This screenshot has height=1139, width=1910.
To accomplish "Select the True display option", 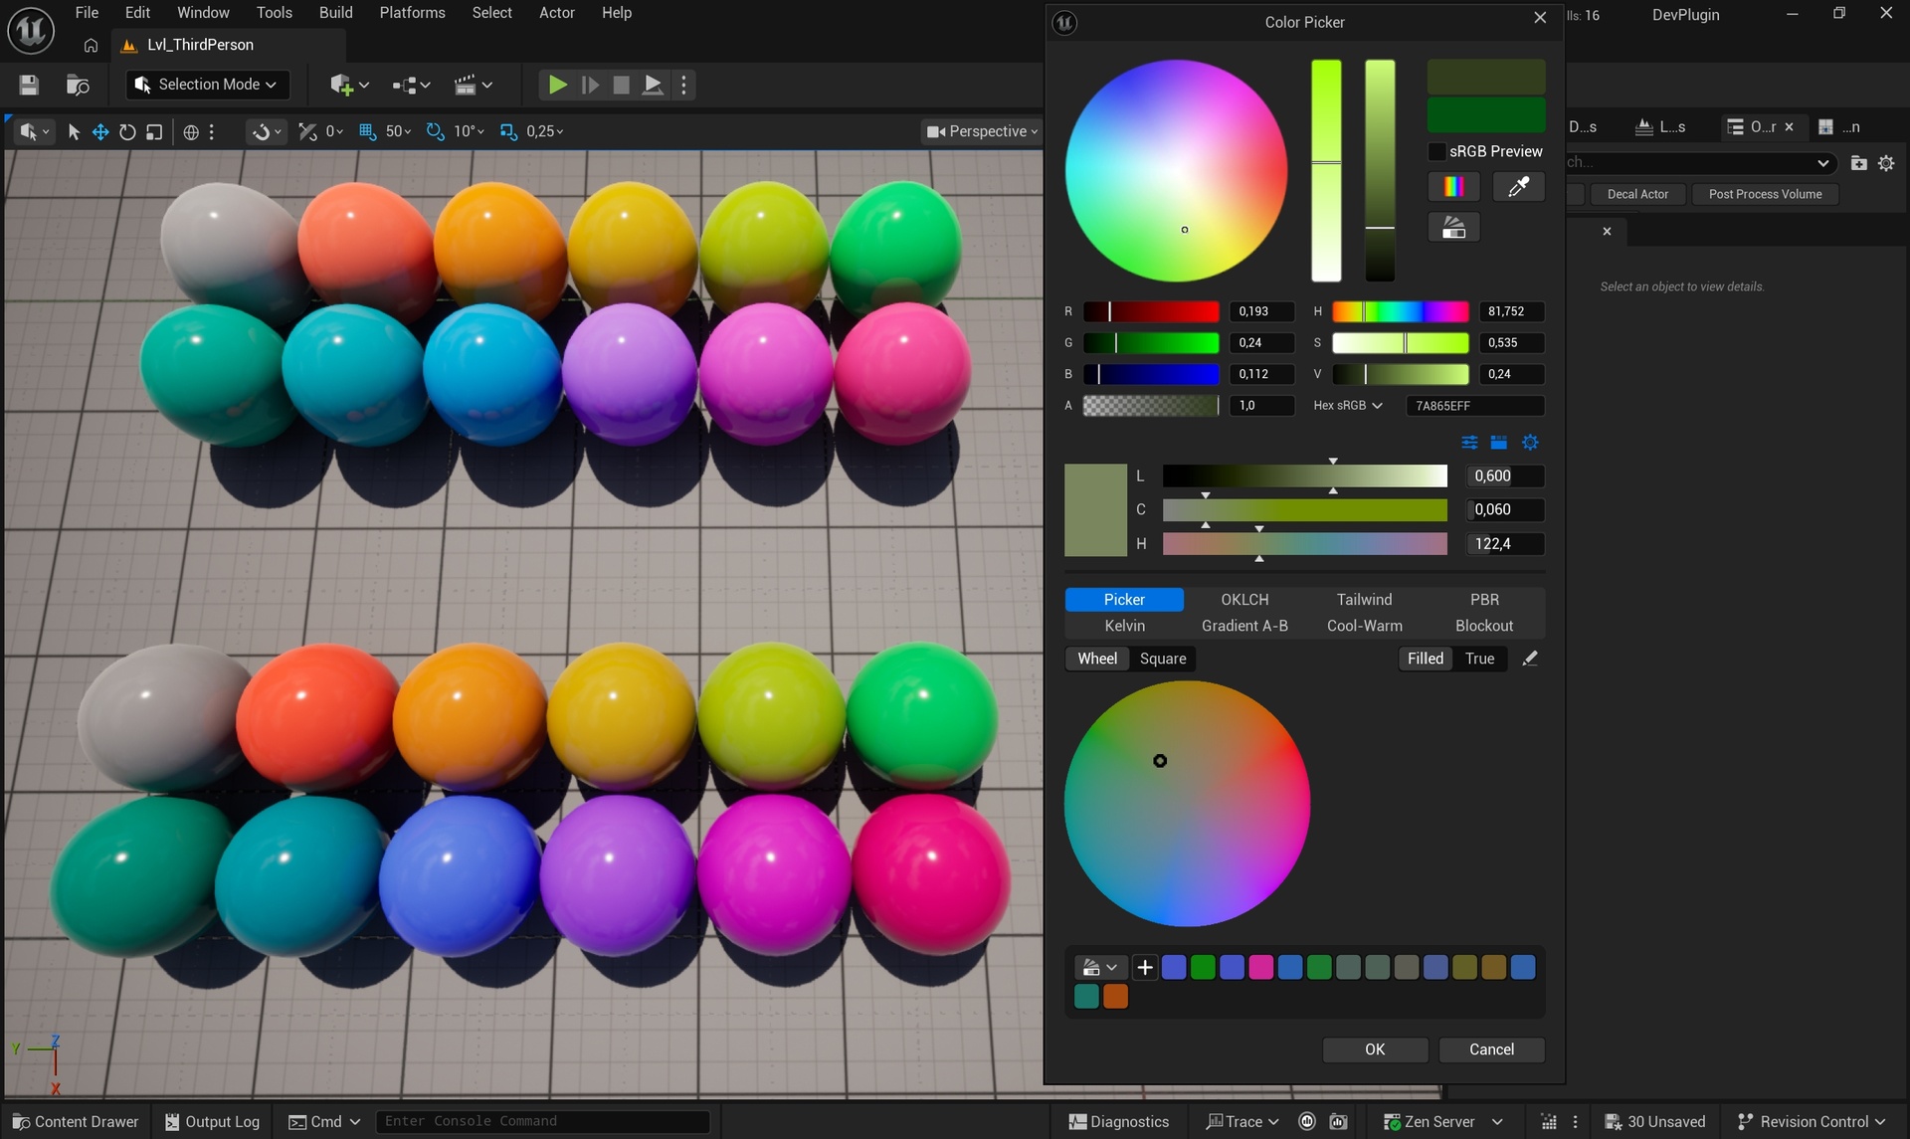I will [1479, 659].
